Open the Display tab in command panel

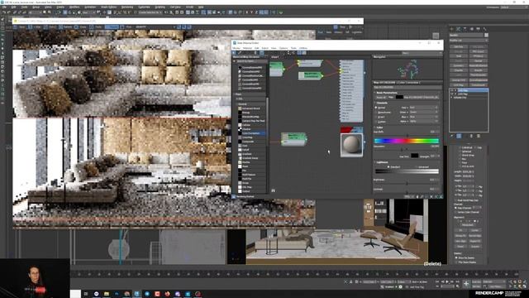[x=478, y=29]
